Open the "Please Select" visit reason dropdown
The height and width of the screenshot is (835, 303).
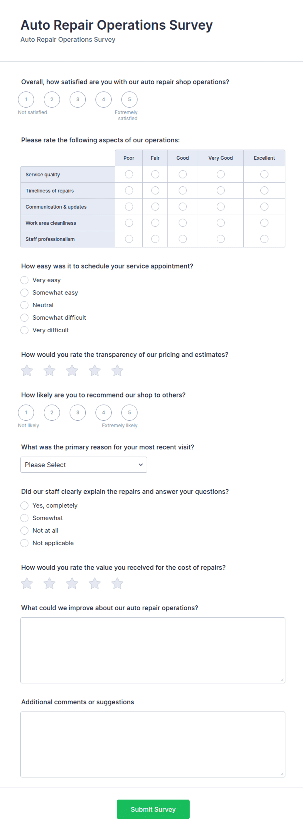(x=84, y=465)
